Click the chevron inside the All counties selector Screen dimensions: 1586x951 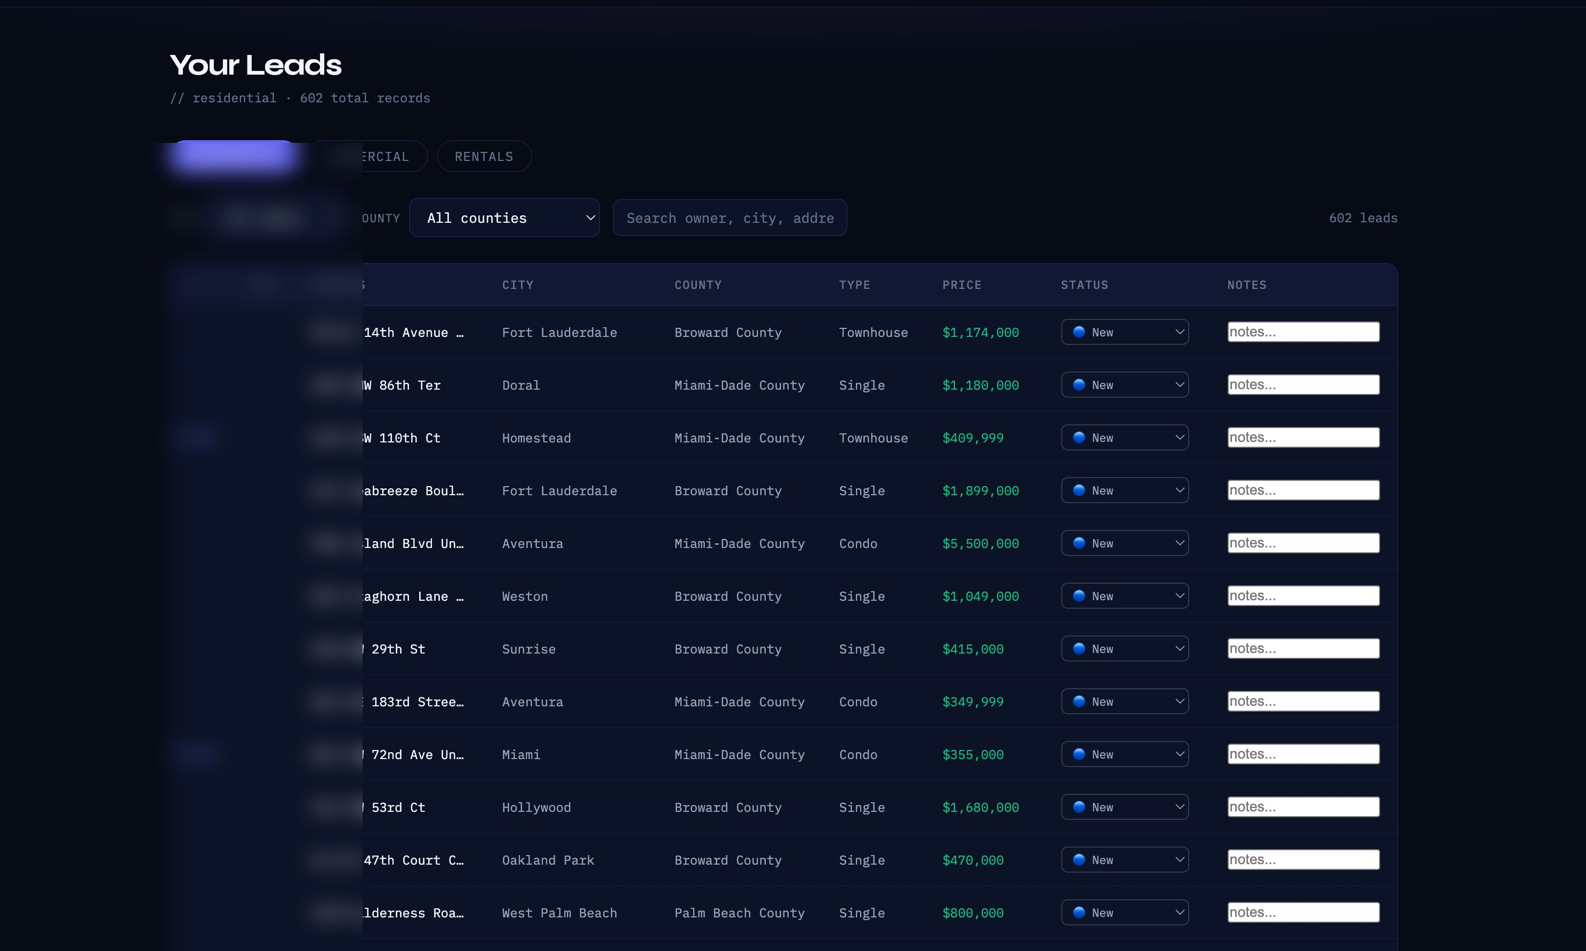(589, 217)
